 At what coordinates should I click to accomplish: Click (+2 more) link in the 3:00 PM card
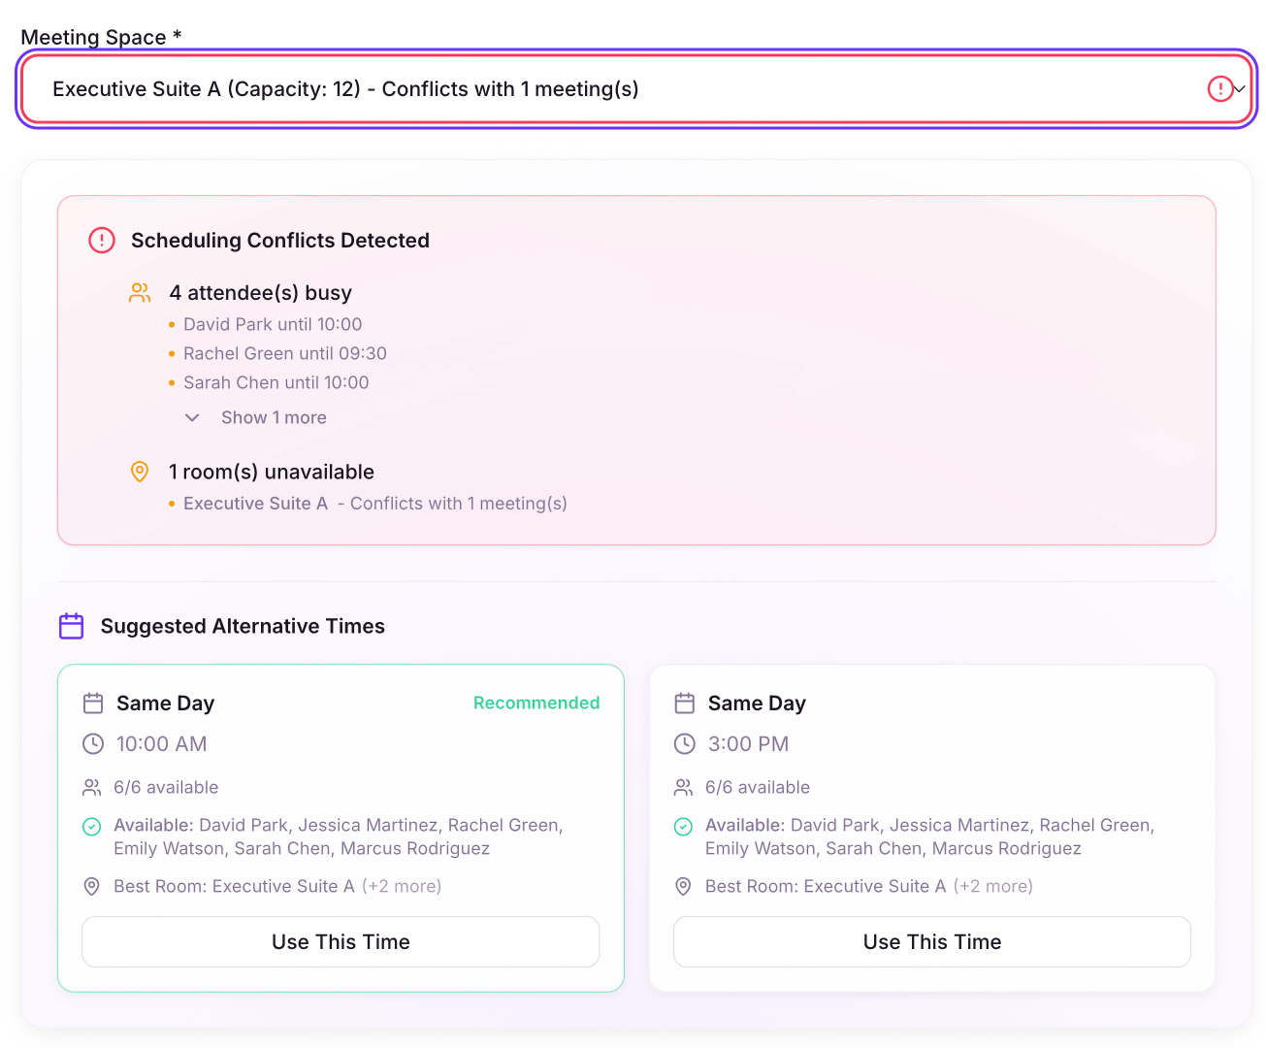(x=993, y=886)
